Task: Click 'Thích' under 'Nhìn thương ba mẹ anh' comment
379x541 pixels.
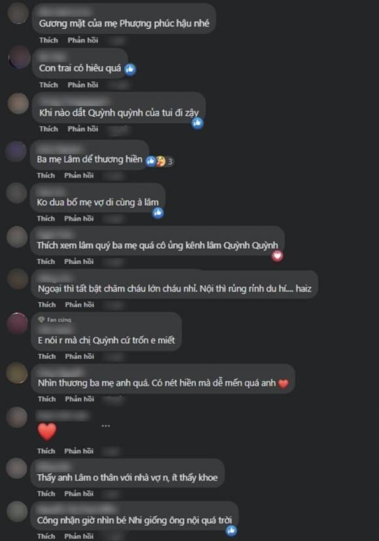Action: tap(47, 399)
